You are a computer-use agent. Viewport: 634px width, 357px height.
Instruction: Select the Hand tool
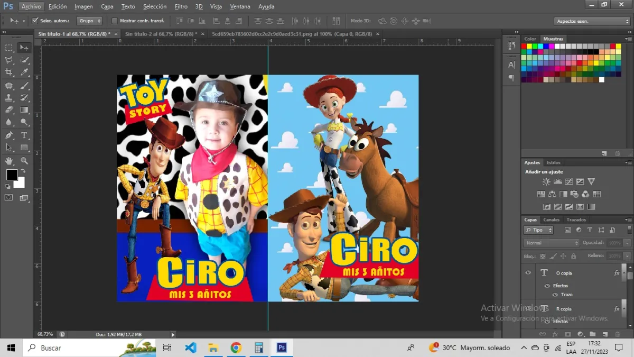9,161
